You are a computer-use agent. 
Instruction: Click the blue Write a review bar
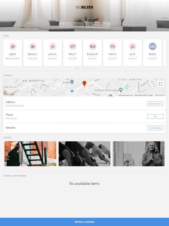pos(84,222)
